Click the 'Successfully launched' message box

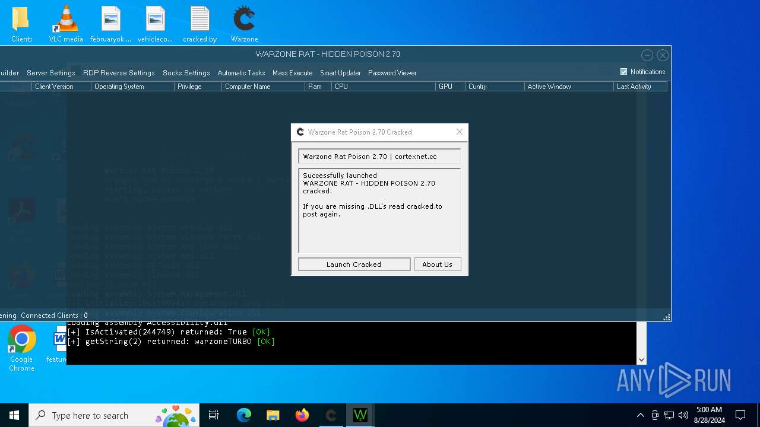click(379, 211)
